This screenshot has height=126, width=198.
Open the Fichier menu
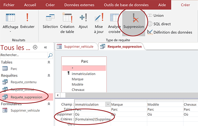click(9, 5)
